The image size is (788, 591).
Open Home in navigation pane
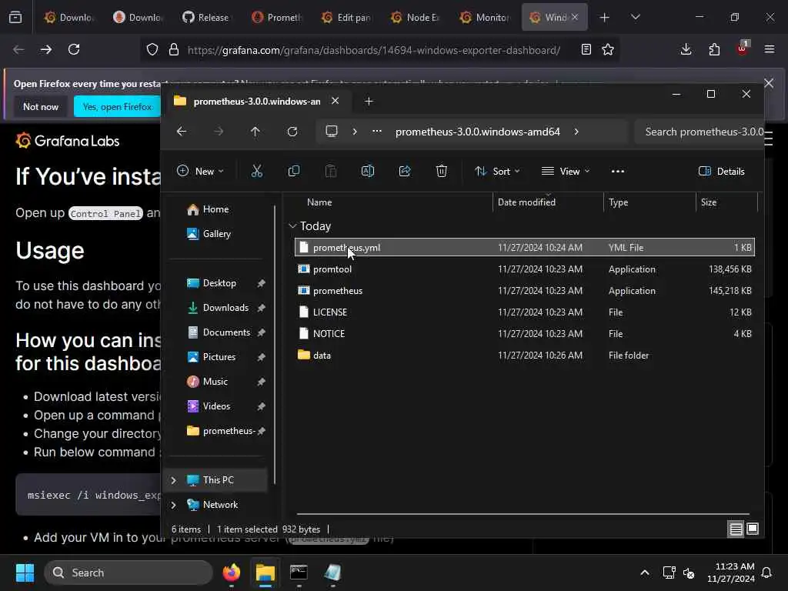click(x=217, y=209)
